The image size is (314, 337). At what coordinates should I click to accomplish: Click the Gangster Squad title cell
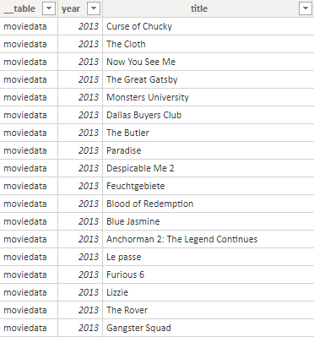(208, 328)
